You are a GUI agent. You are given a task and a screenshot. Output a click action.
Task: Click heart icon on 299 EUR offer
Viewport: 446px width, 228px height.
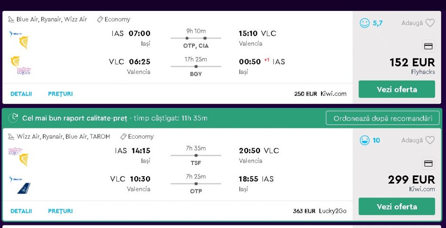pos(430,140)
